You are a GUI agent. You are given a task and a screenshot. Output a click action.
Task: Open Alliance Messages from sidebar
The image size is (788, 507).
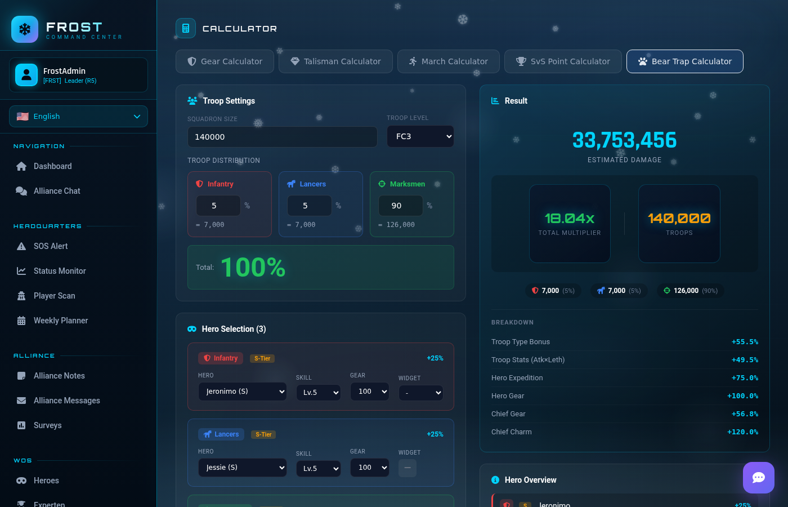66,401
